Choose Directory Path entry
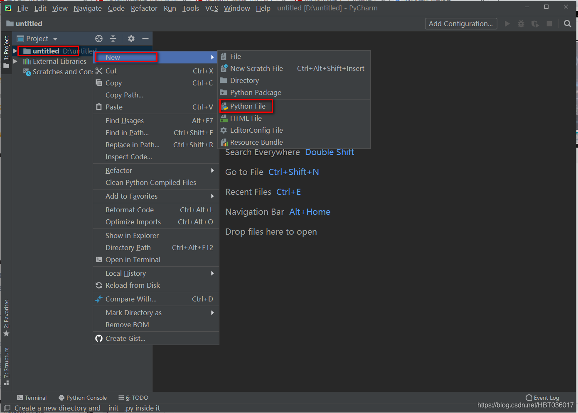This screenshot has height=413, width=578. [156, 248]
